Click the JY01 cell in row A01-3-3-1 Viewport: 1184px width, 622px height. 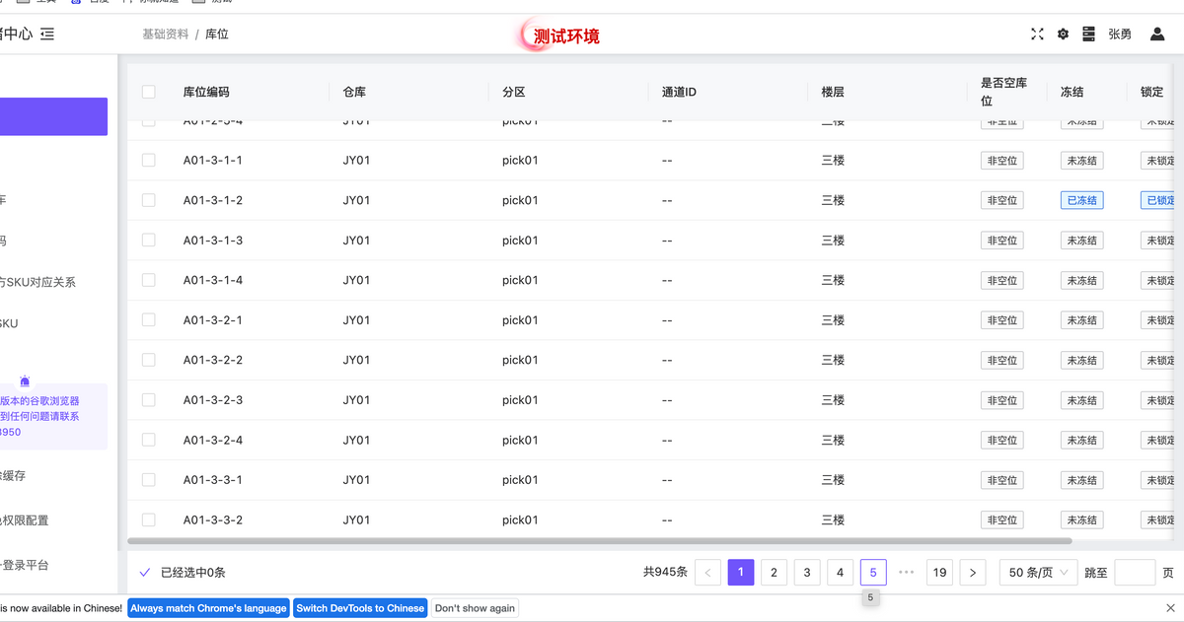356,480
